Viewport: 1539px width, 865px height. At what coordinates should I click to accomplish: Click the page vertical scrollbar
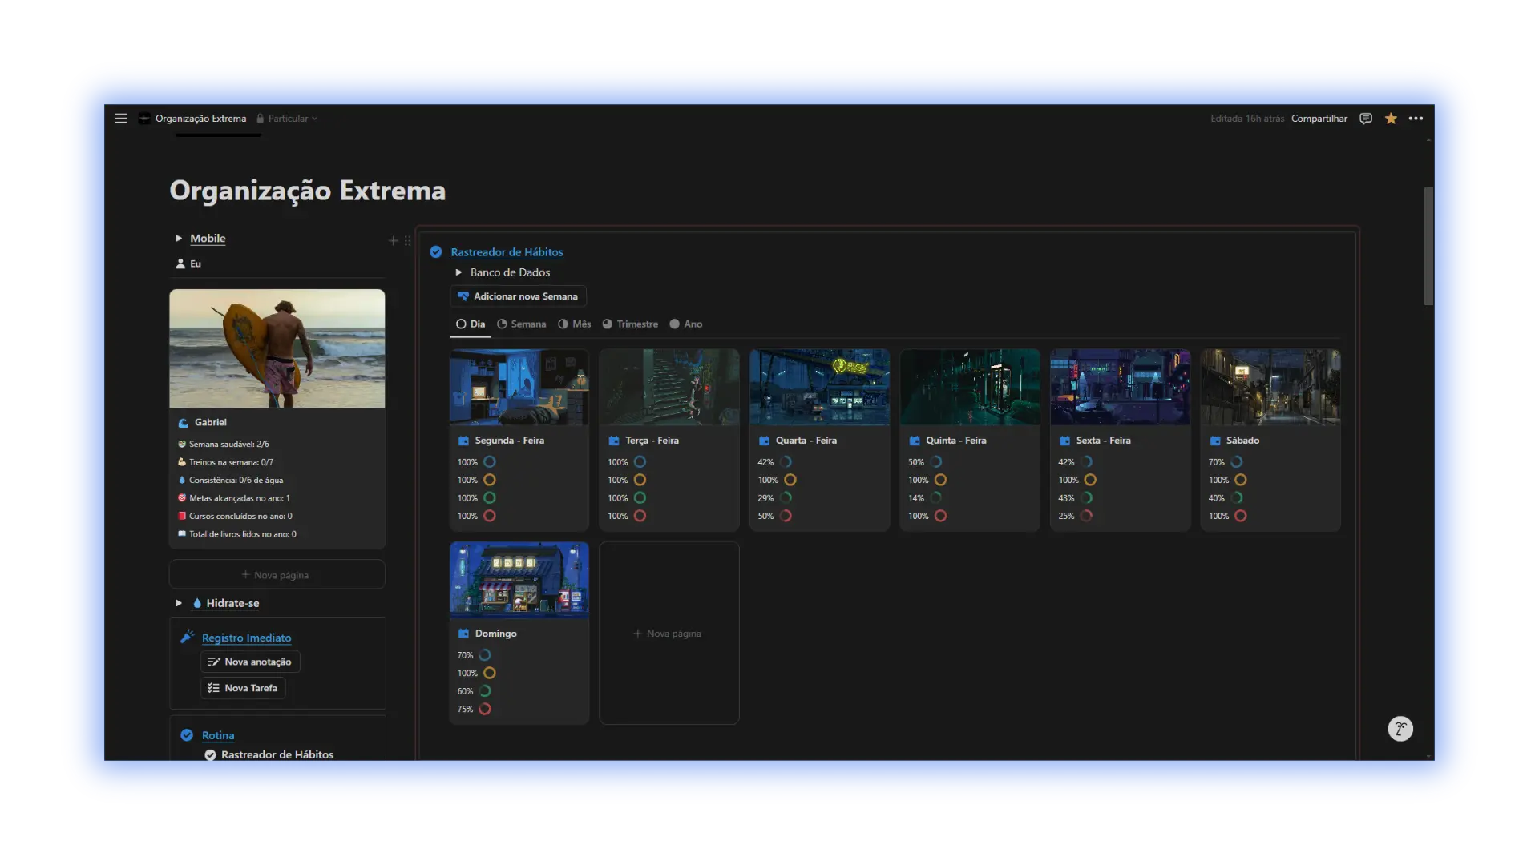[x=1428, y=246]
